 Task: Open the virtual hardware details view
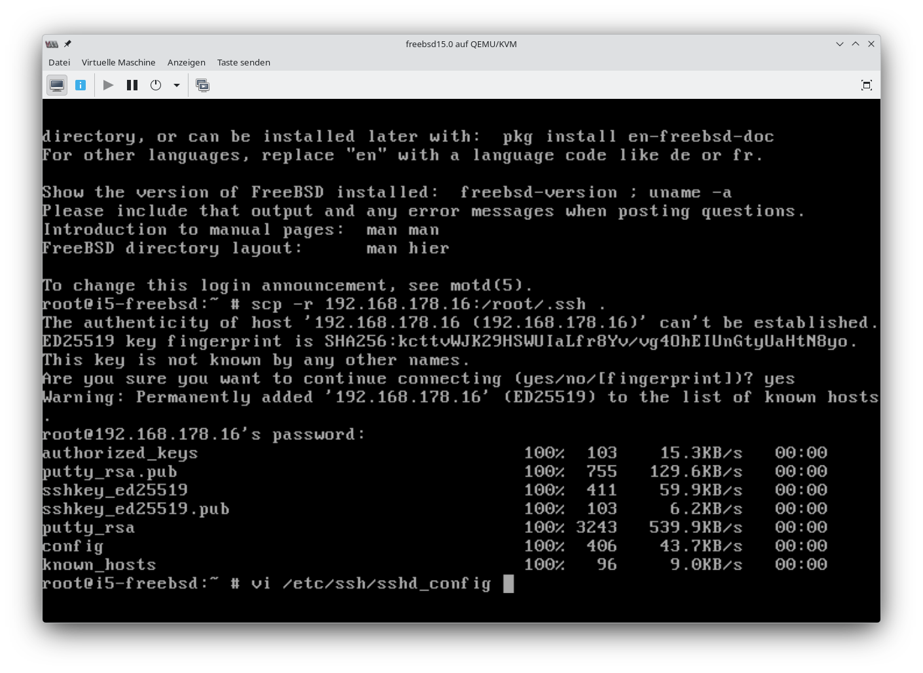click(x=81, y=85)
